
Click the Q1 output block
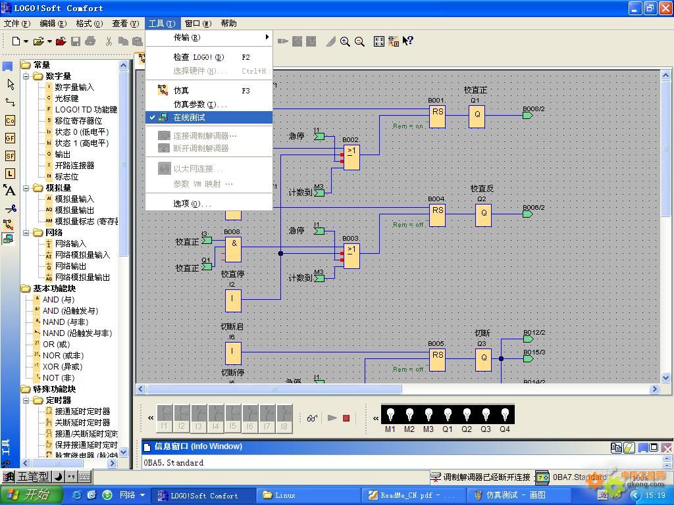(x=477, y=116)
